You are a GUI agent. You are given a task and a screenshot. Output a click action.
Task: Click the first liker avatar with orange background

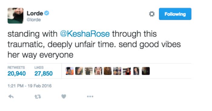tap(70, 71)
